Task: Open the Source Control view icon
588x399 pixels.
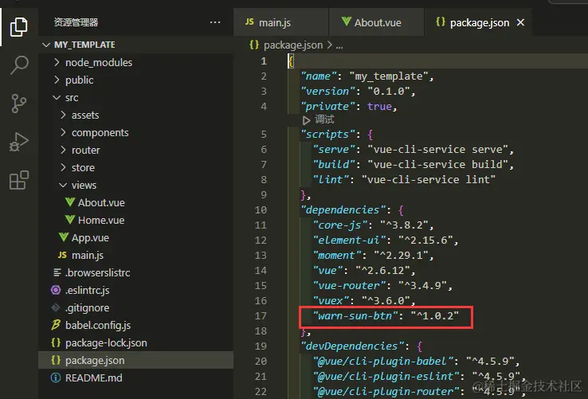Action: (x=19, y=103)
